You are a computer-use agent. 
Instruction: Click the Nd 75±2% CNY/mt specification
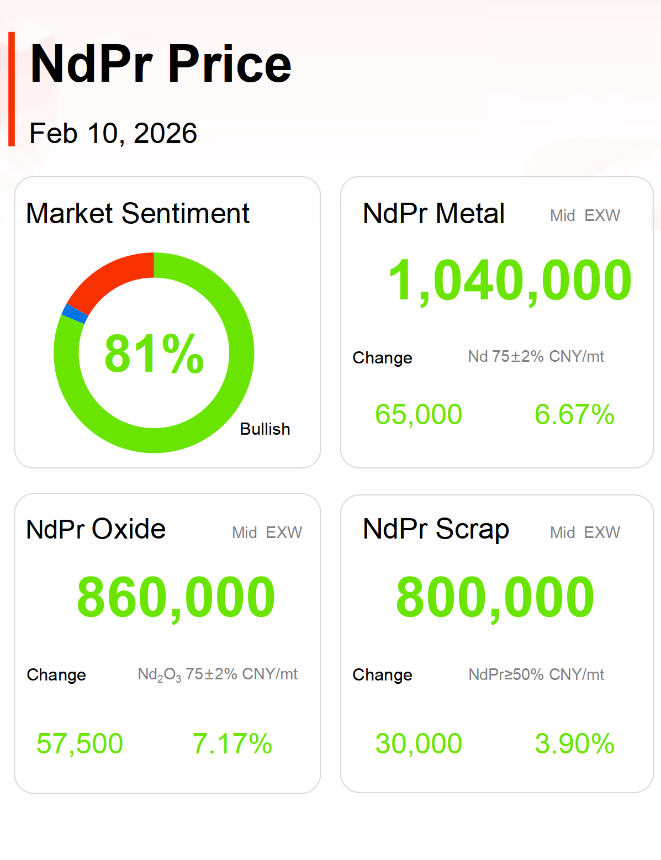[x=536, y=357]
